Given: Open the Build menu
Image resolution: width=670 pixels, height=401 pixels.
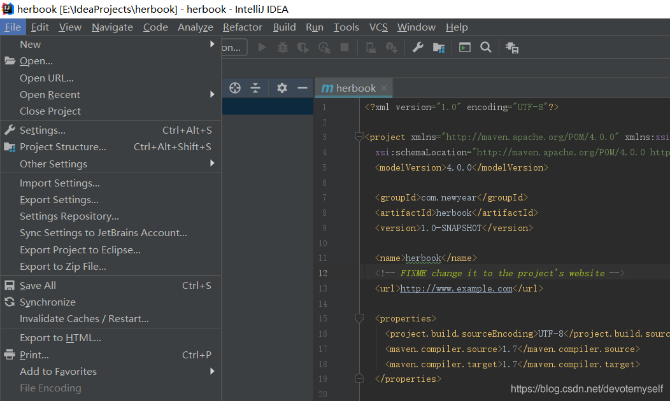Looking at the screenshot, I should (x=284, y=27).
